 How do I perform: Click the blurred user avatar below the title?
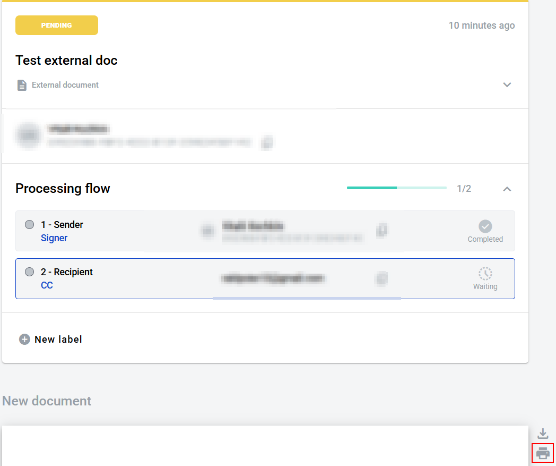coord(29,135)
